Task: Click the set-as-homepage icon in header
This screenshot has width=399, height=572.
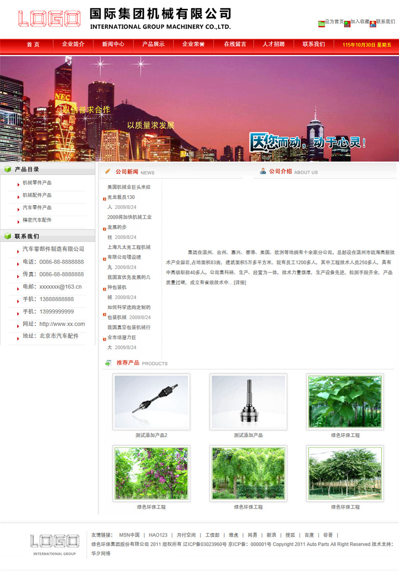Action: tap(321, 24)
